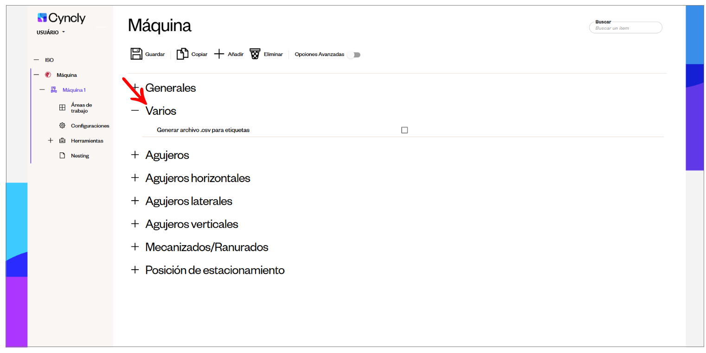Select Máquina 1 in the sidebar

tap(74, 90)
